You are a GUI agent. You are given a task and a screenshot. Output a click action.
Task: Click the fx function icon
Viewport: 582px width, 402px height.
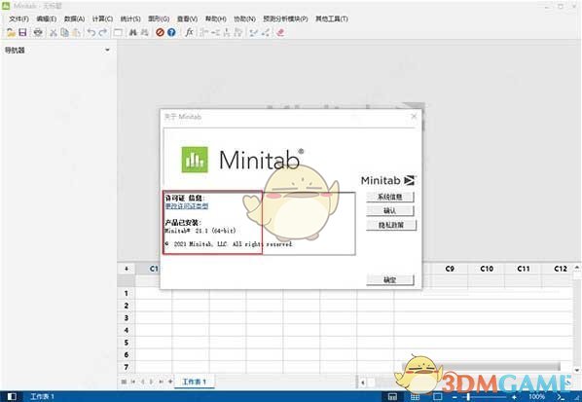click(190, 33)
